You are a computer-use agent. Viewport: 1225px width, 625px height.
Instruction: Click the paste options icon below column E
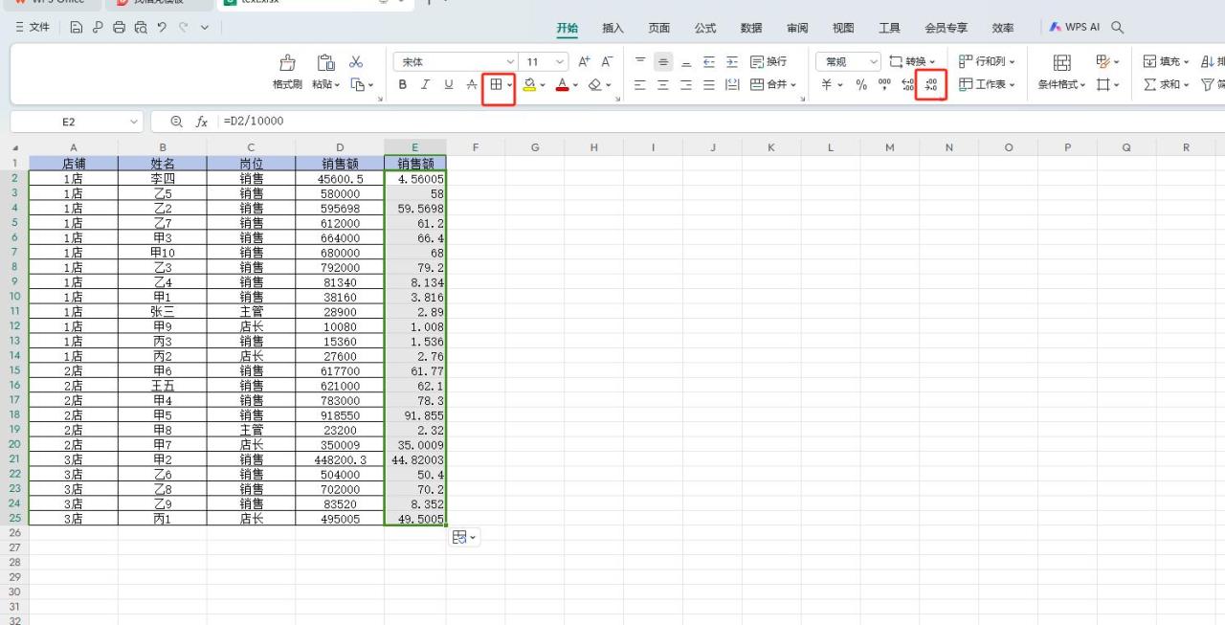click(x=459, y=538)
